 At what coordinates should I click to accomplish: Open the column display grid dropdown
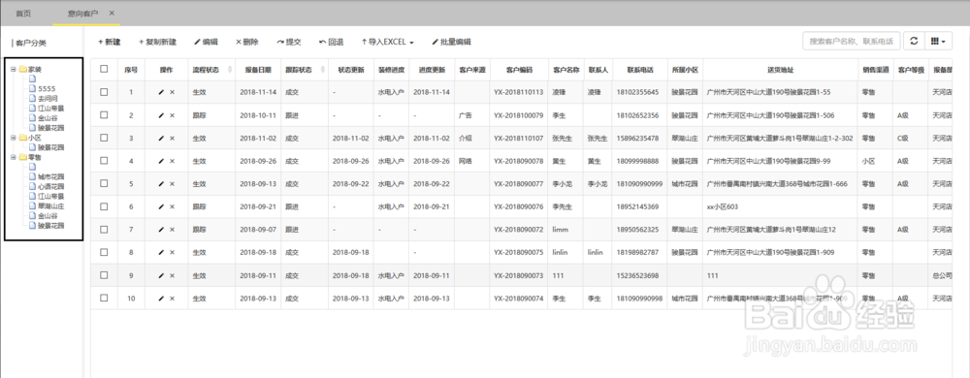[x=938, y=42]
